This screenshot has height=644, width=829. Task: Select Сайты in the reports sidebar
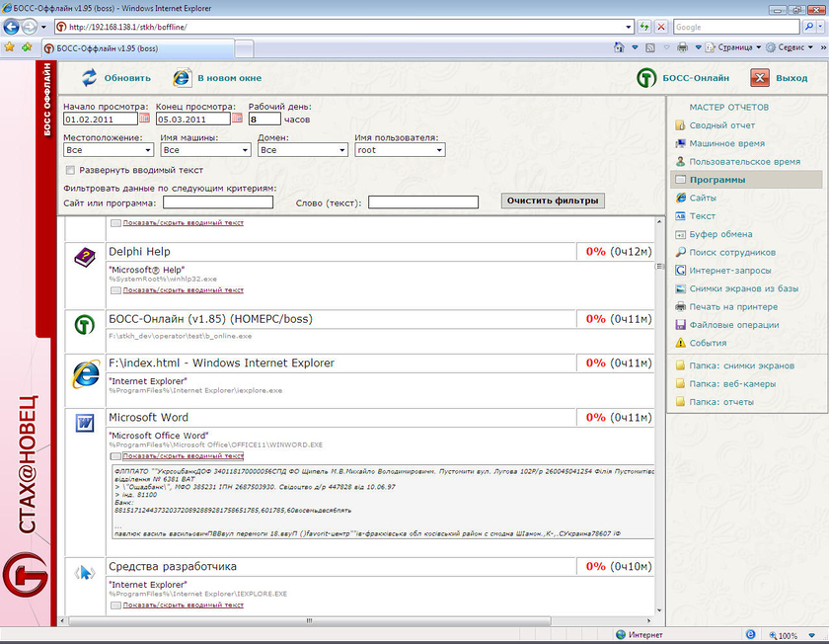click(703, 198)
